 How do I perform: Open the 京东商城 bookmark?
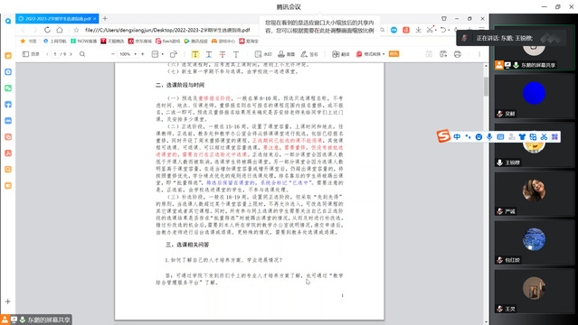140,42
